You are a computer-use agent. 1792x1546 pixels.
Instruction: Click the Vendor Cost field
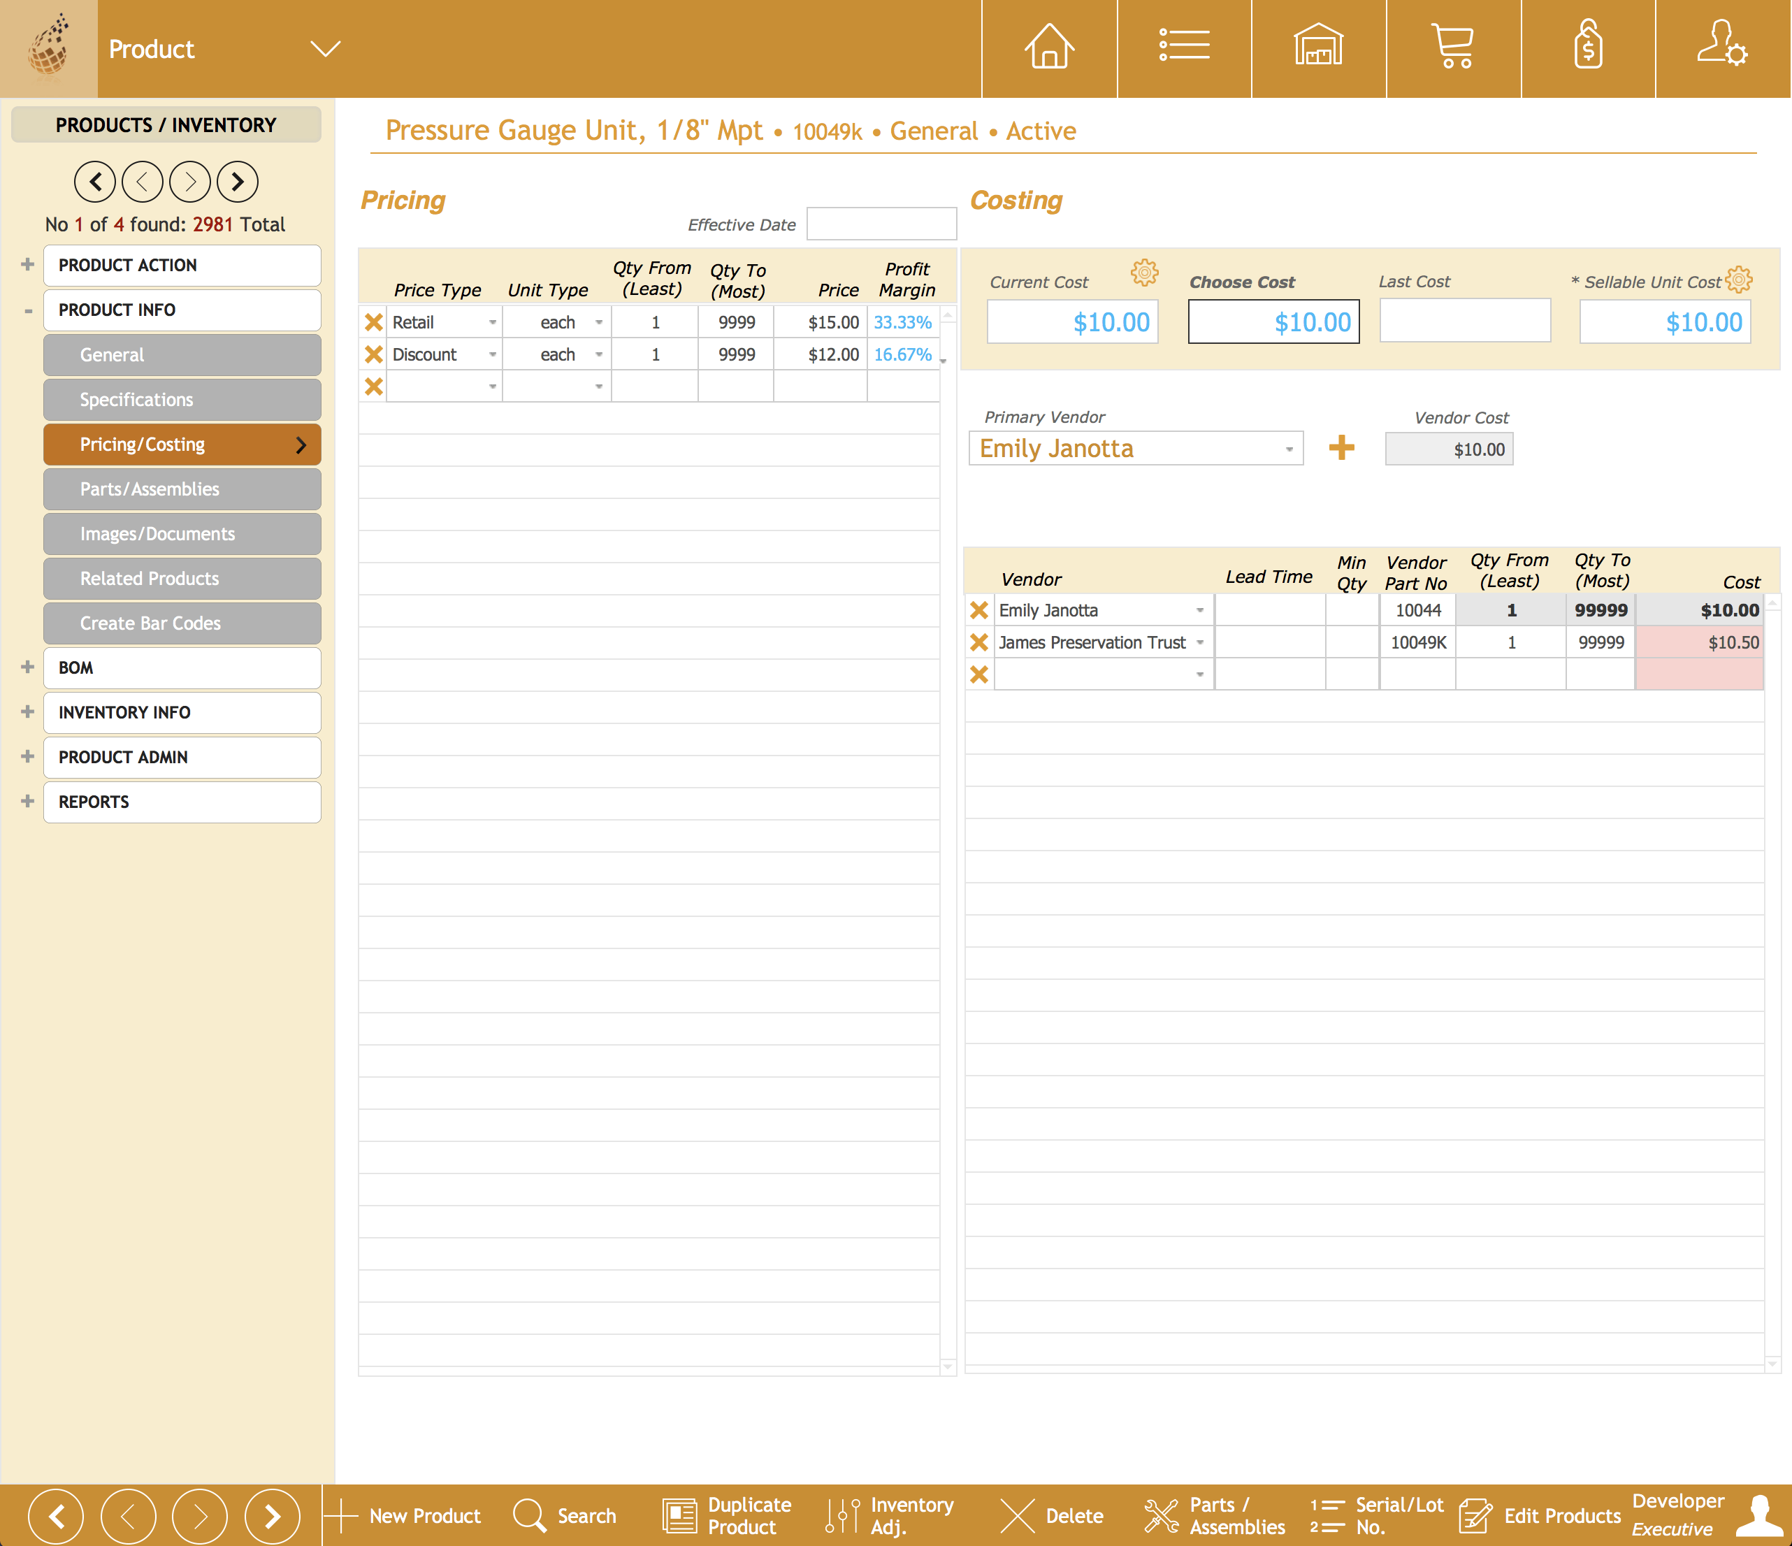[1449, 449]
